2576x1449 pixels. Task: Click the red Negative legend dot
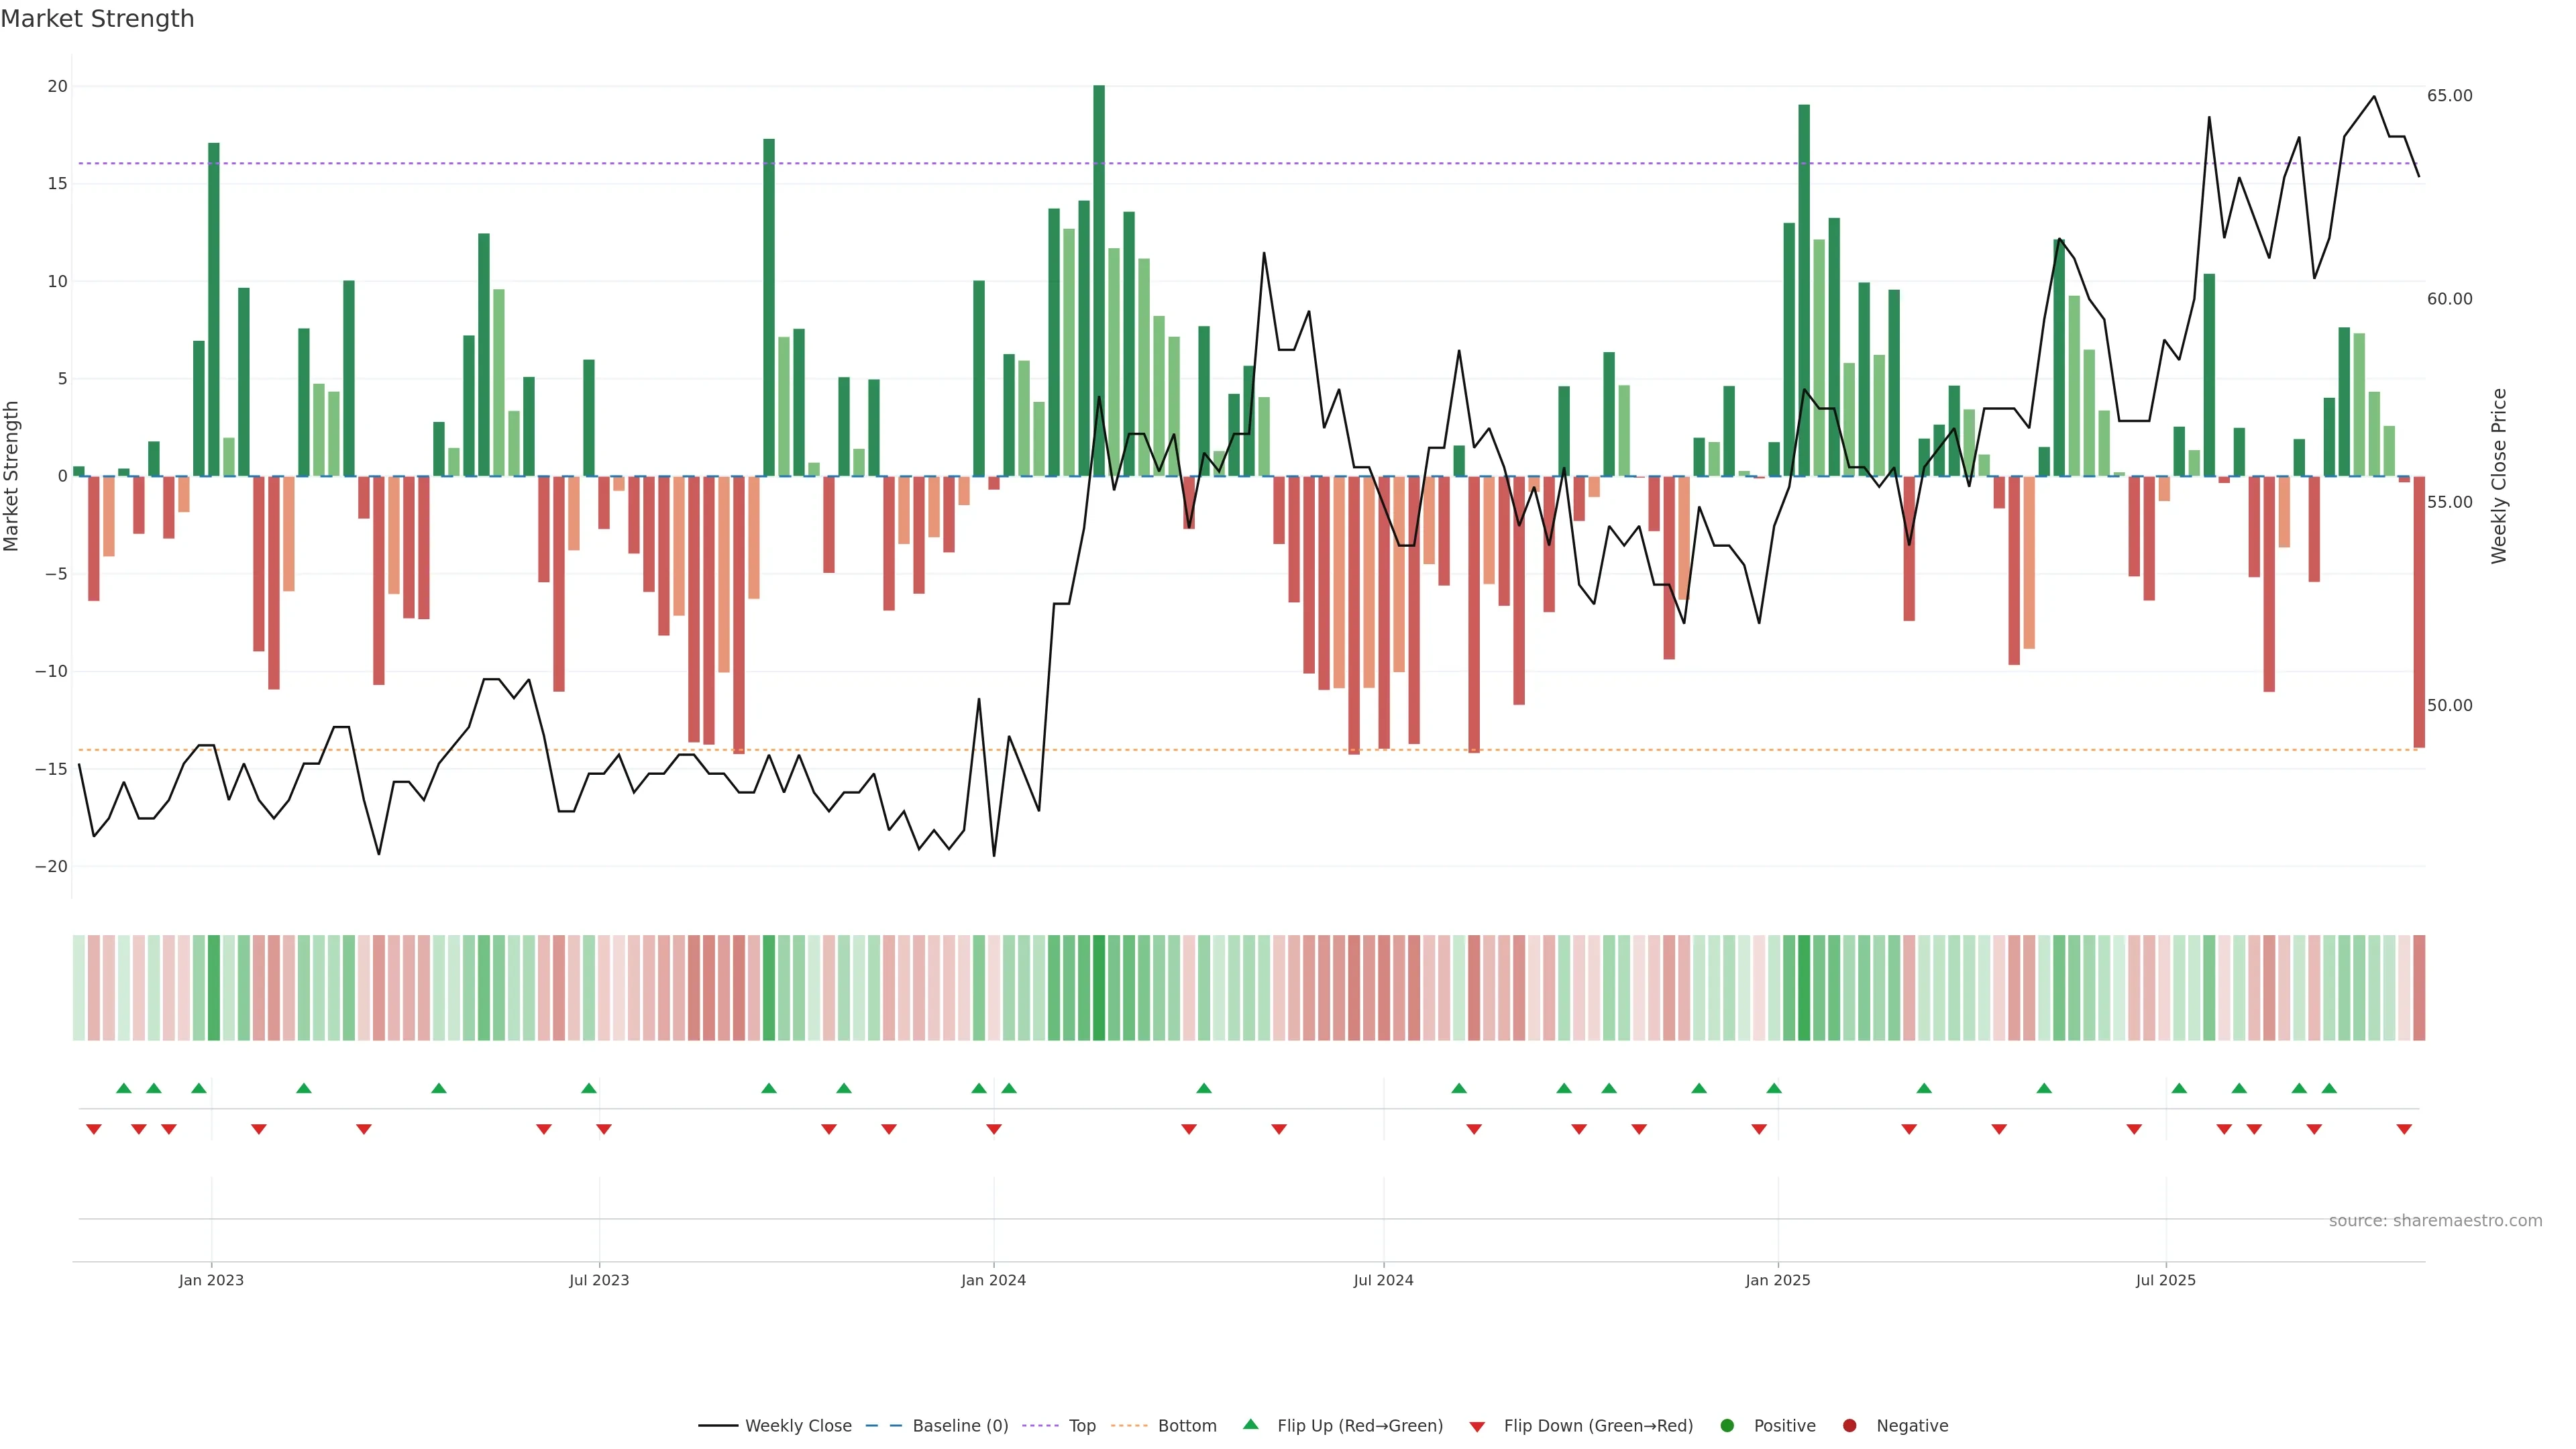pyautogui.click(x=1849, y=1426)
